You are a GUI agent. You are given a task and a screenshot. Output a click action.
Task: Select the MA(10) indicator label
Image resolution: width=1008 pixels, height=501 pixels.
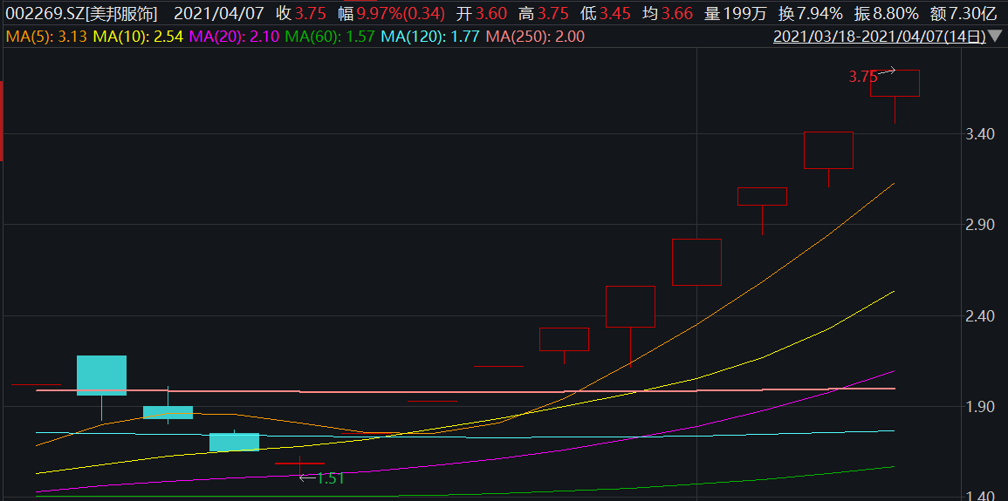click(x=138, y=37)
